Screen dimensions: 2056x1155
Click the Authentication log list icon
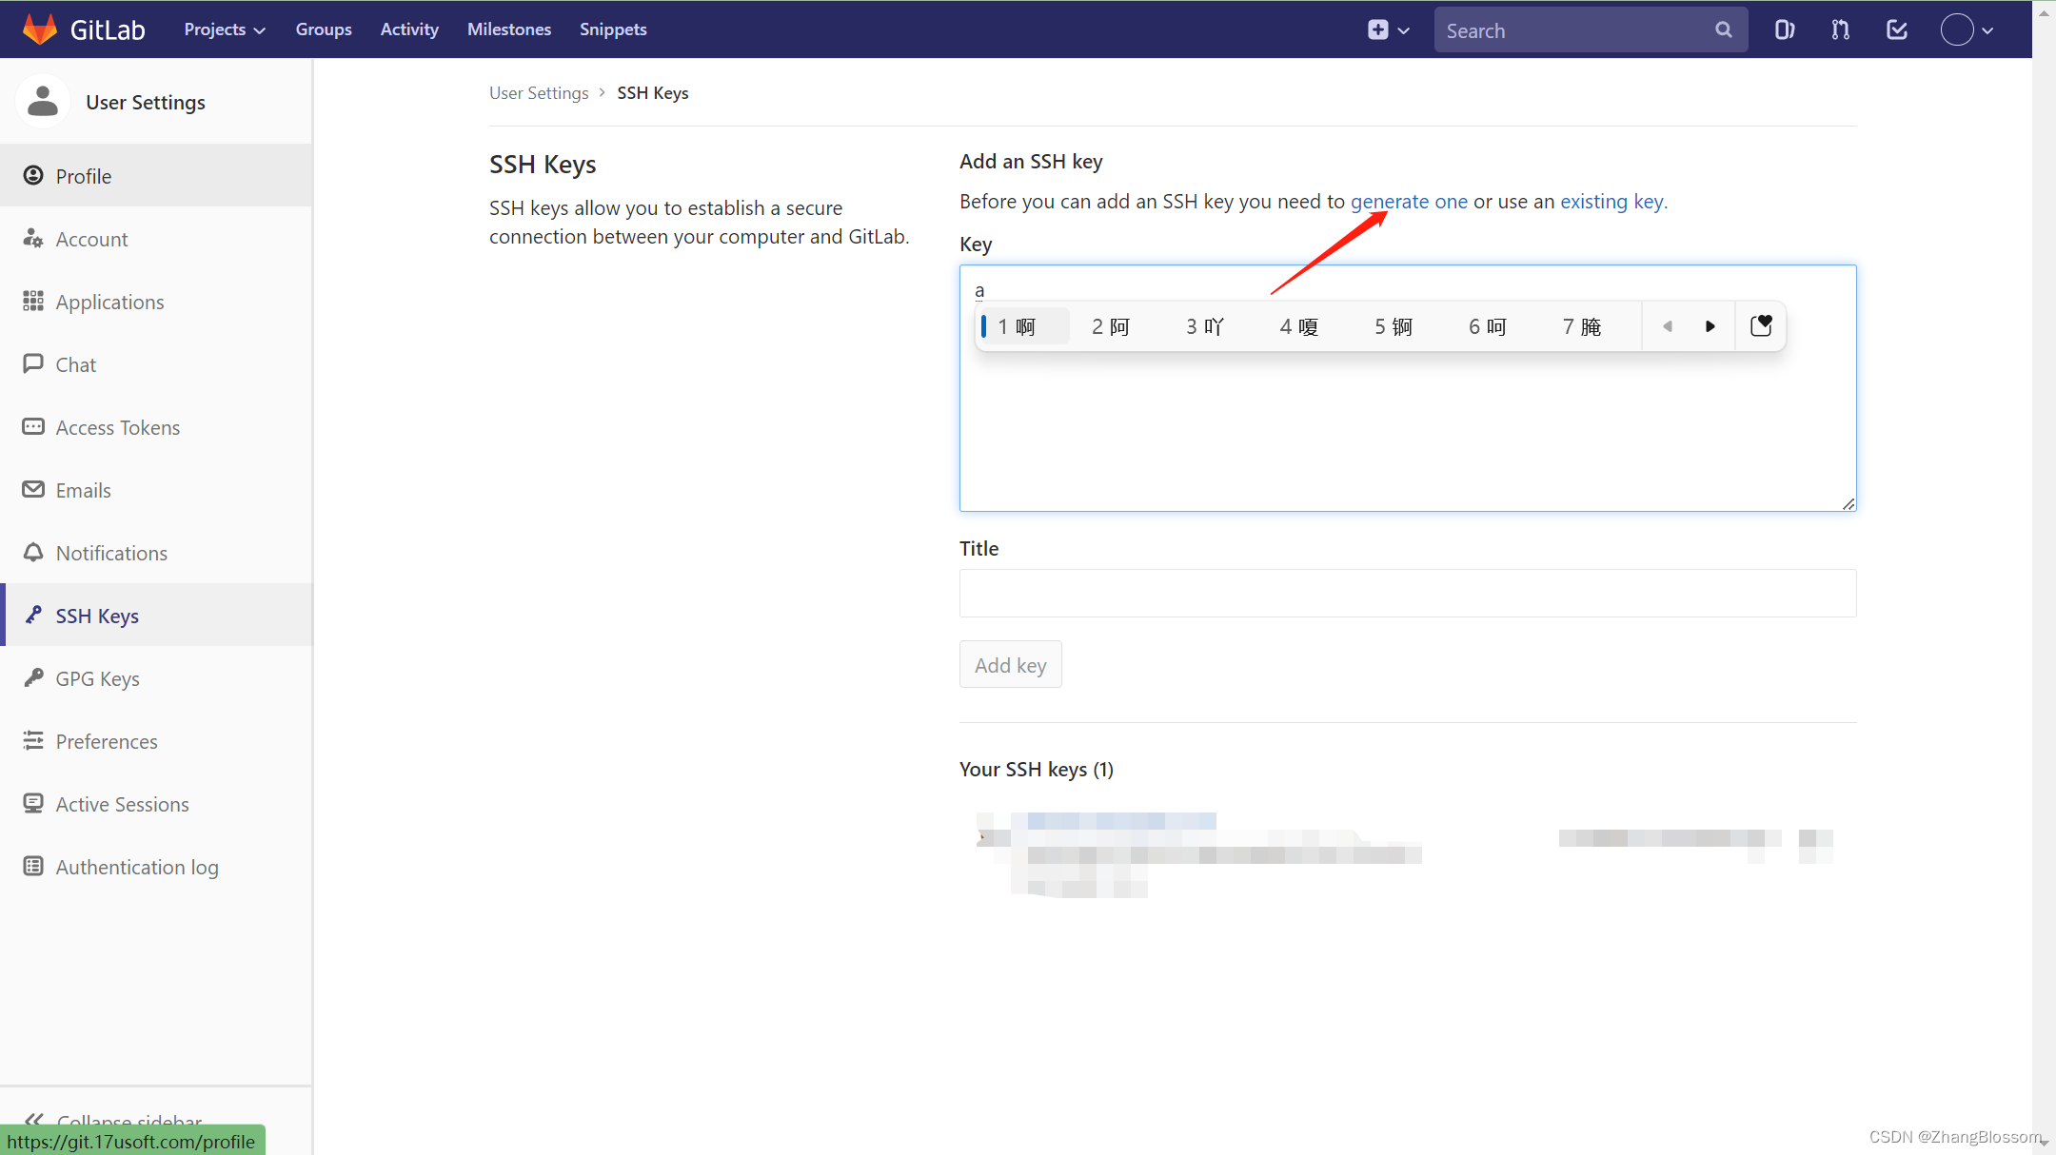click(33, 866)
